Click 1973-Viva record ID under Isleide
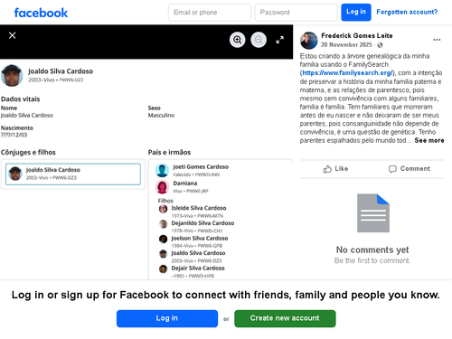 (197, 216)
